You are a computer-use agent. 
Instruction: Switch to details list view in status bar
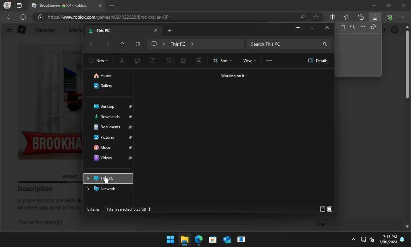[x=323, y=209]
